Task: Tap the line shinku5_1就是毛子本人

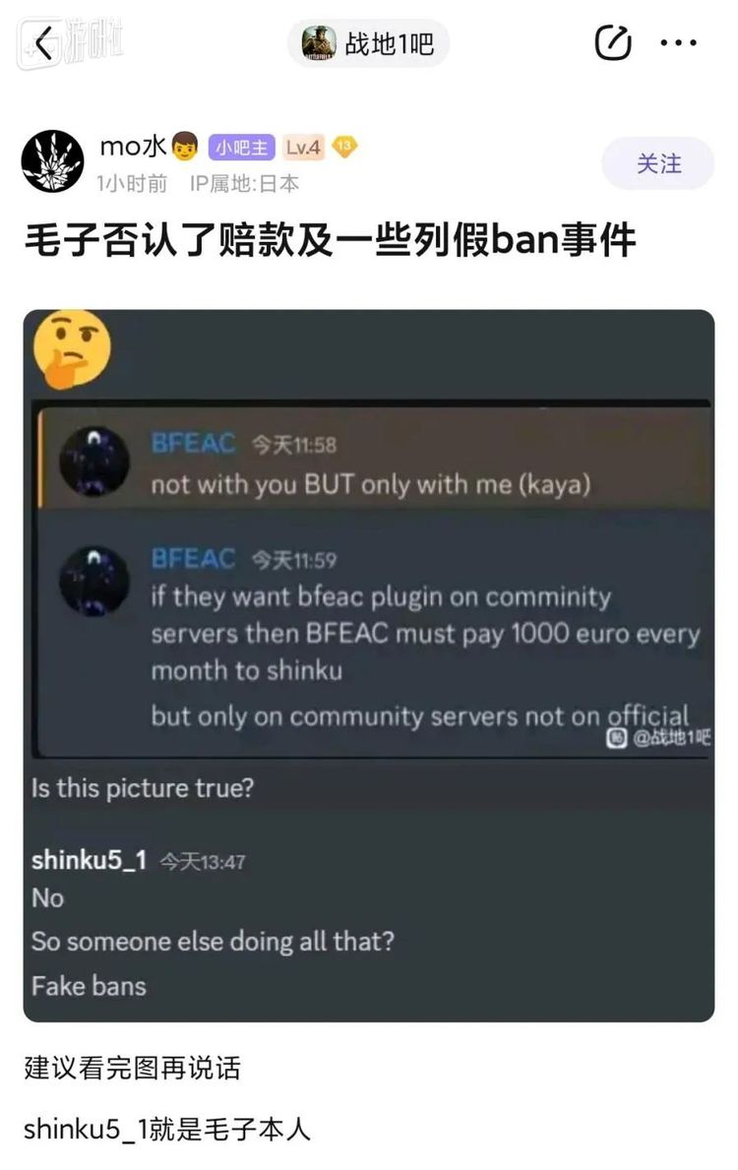Action: pyautogui.click(x=167, y=1129)
